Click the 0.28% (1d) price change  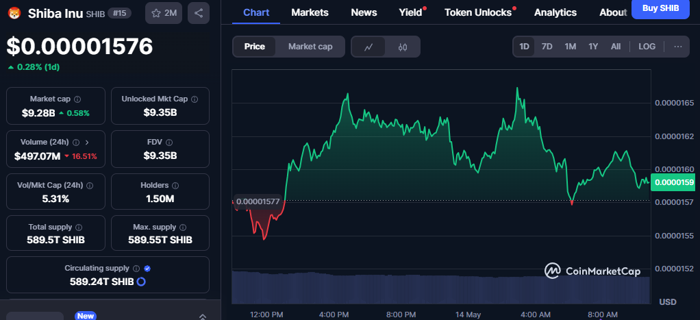[x=34, y=67]
